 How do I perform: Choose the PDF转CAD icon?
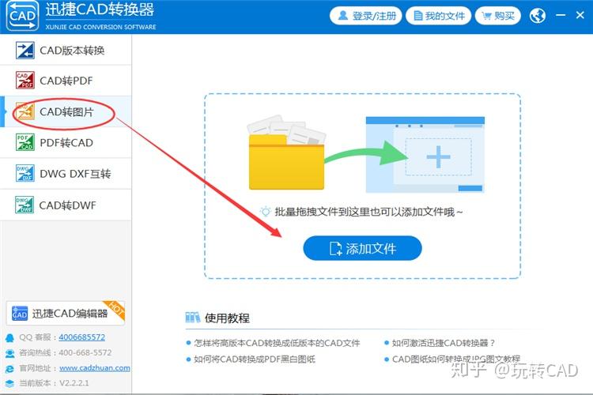tap(25, 142)
